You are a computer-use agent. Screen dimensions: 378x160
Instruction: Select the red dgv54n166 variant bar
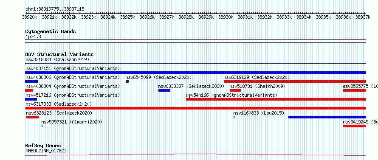tap(276, 99)
